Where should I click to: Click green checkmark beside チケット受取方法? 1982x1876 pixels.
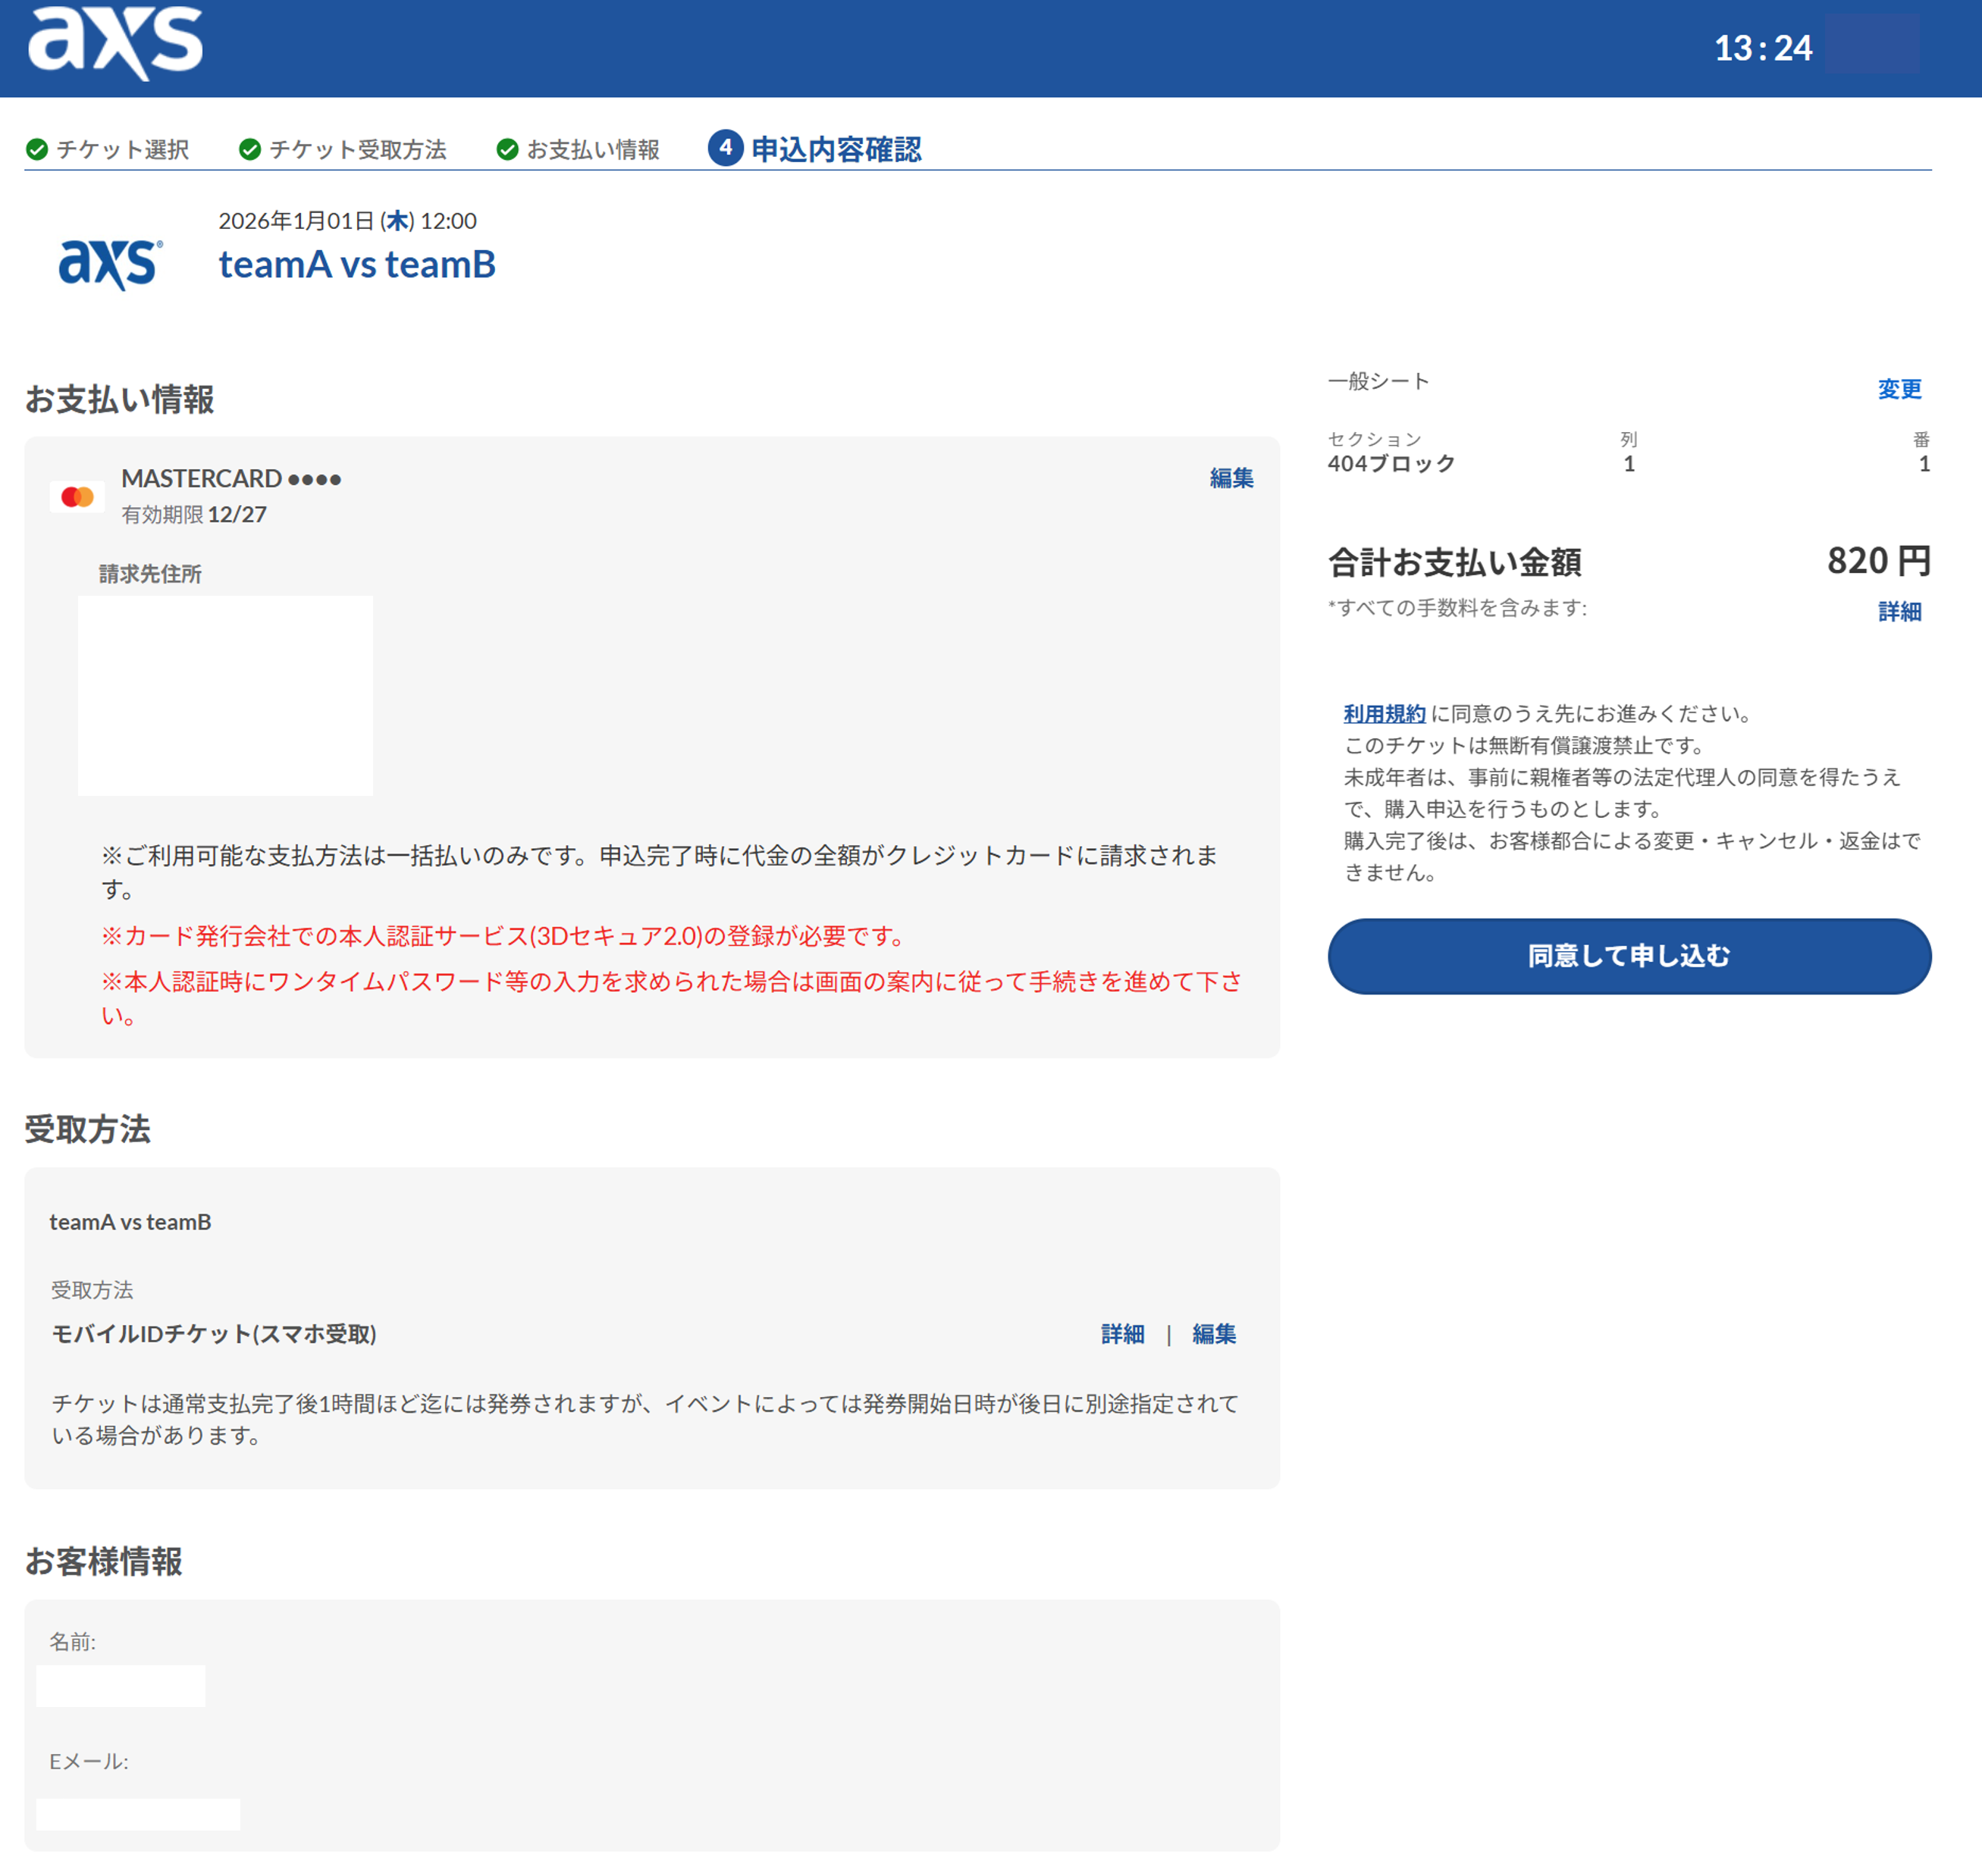tap(250, 150)
